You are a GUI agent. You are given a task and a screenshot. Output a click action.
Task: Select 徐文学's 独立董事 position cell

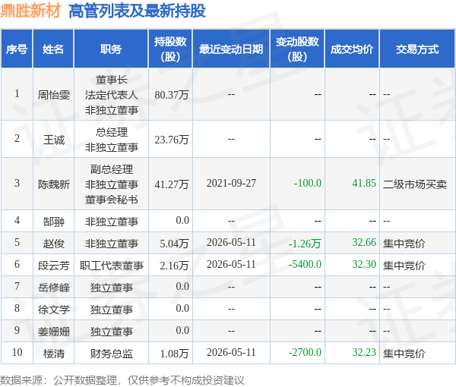[x=112, y=310]
